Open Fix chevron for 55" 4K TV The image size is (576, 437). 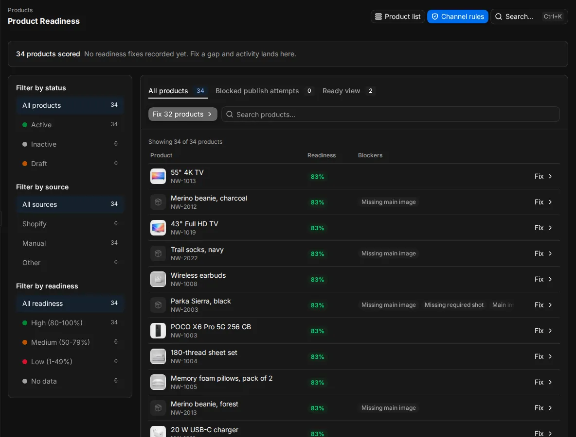tap(550, 176)
